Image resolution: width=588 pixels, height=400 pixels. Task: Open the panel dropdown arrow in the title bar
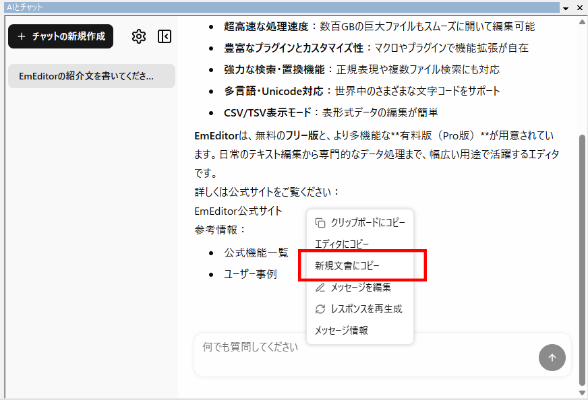pos(566,7)
